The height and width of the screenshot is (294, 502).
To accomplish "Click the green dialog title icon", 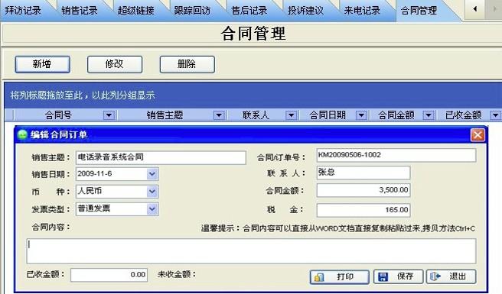I will point(22,134).
